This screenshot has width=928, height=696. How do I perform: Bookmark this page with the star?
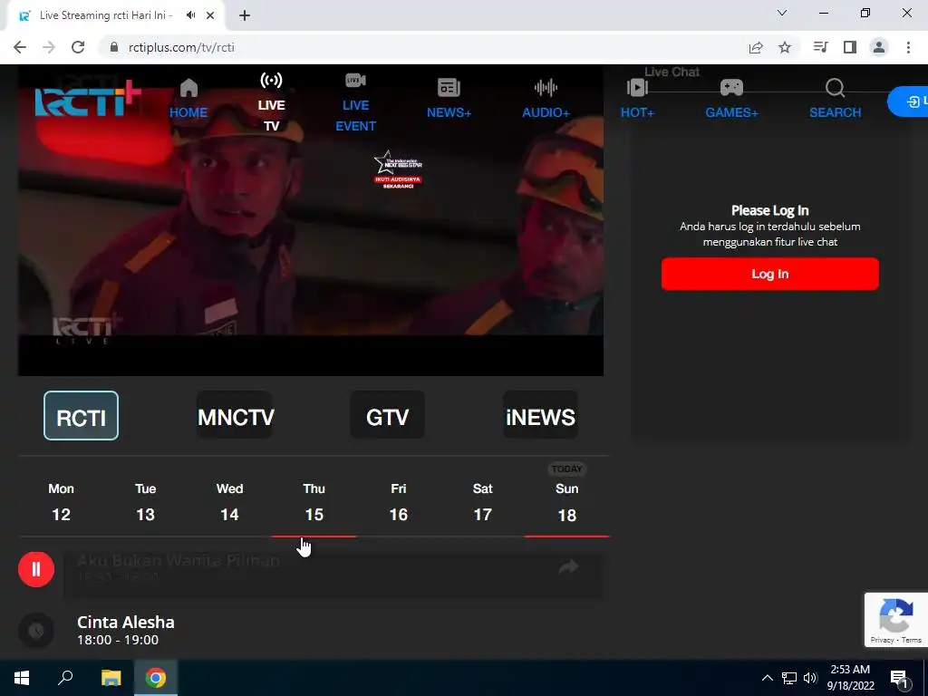[785, 47]
